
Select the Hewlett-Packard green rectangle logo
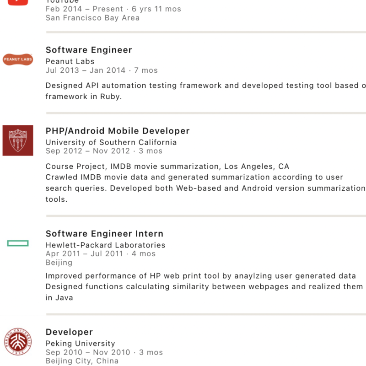tap(18, 243)
